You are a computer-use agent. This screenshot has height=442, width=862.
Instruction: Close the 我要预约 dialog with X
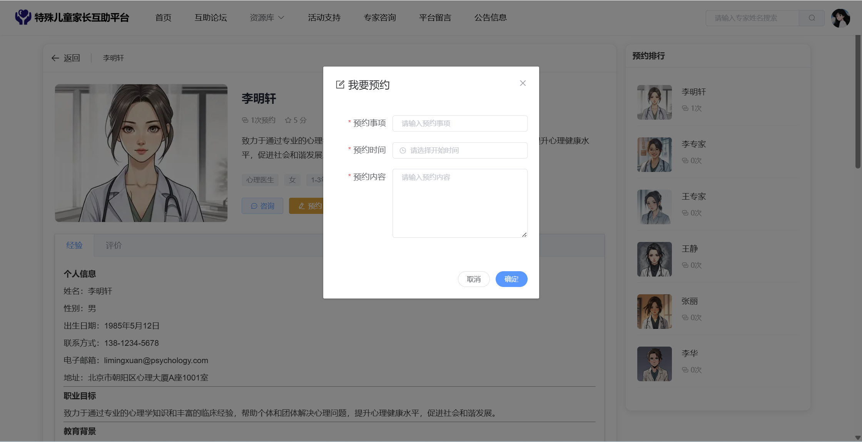click(x=523, y=83)
